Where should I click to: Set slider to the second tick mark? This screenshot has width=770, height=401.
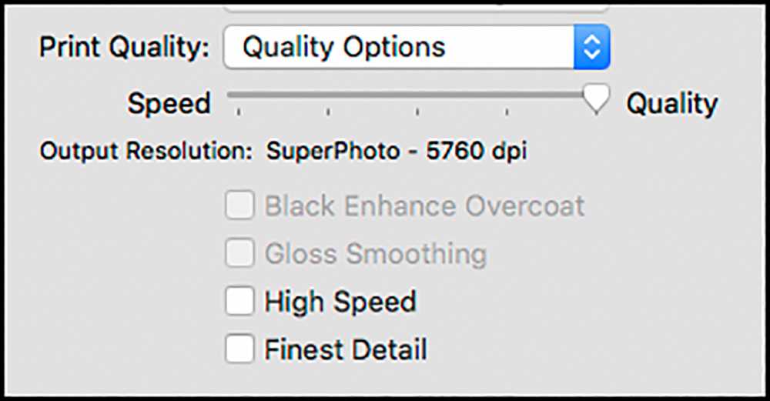coord(328,112)
